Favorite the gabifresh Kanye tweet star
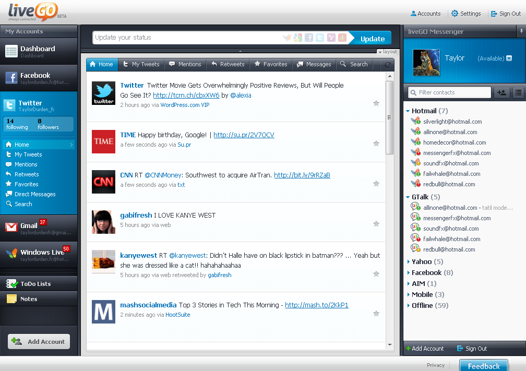The image size is (526, 371). point(376,224)
